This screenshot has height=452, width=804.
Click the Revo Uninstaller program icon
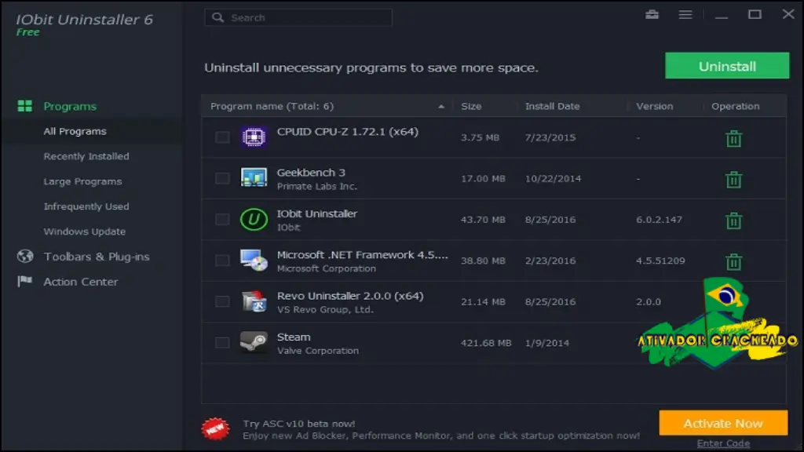coord(254,301)
